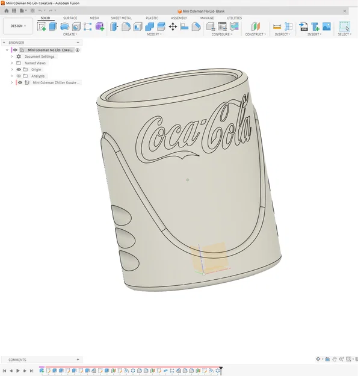Open the MODIFY panel dropdown

[x=154, y=34]
